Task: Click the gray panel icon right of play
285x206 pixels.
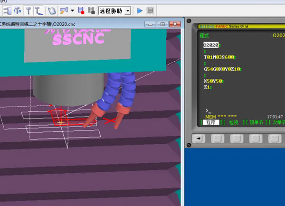Action: coord(151,10)
